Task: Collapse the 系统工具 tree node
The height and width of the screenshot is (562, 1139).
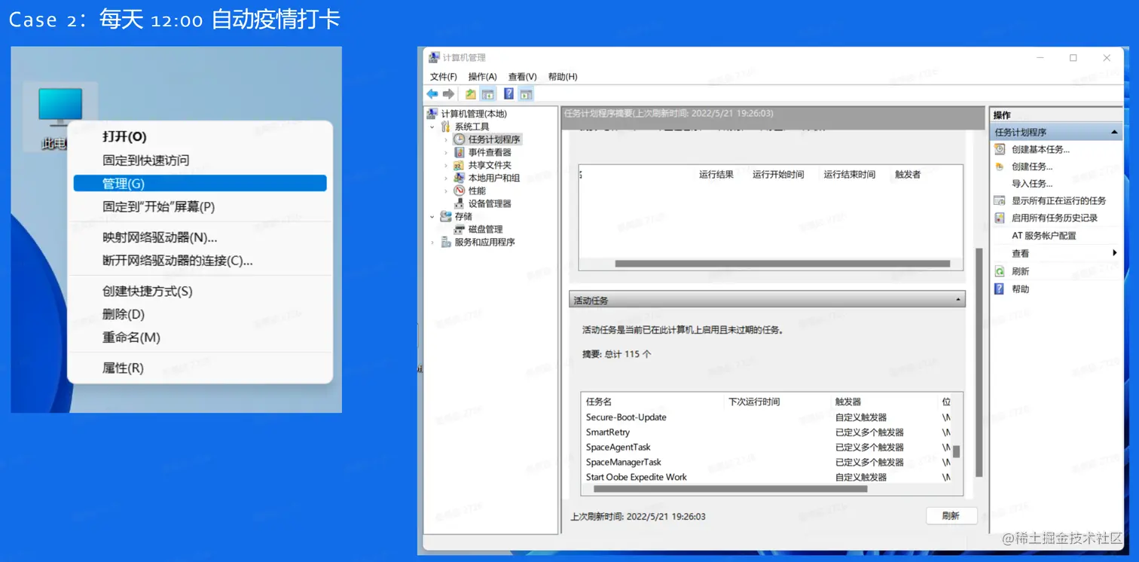Action: pyautogui.click(x=432, y=127)
